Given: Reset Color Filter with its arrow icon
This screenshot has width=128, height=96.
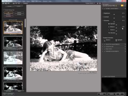Looking at the screenshot, I should tap(125, 47).
